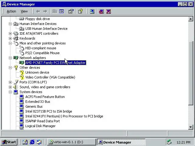The image size is (195, 146).
Task: Expand Sound, video and game controllers
Action: coord(10,87)
